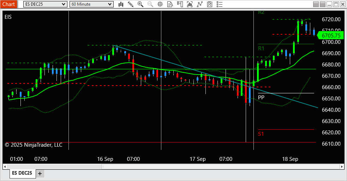This screenshot has width=347, height=181.
Task: Close the chart window
Action: click(x=342, y=4)
